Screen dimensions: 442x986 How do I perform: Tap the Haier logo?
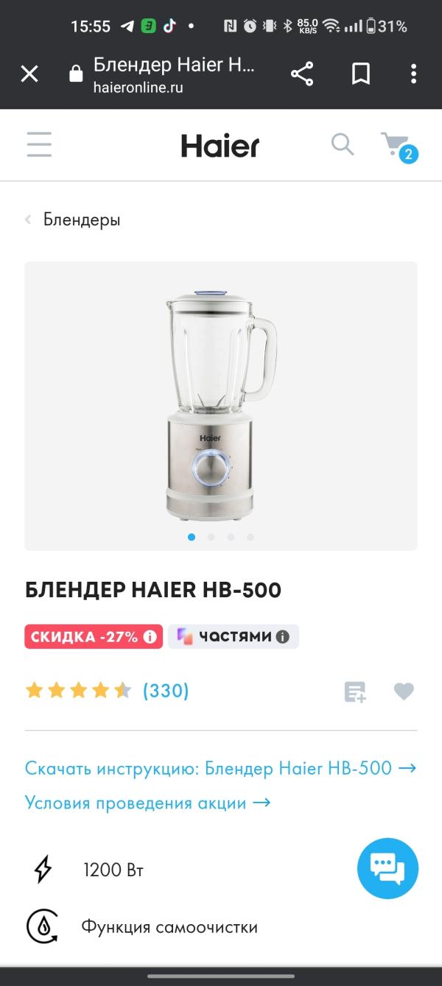[x=220, y=145]
